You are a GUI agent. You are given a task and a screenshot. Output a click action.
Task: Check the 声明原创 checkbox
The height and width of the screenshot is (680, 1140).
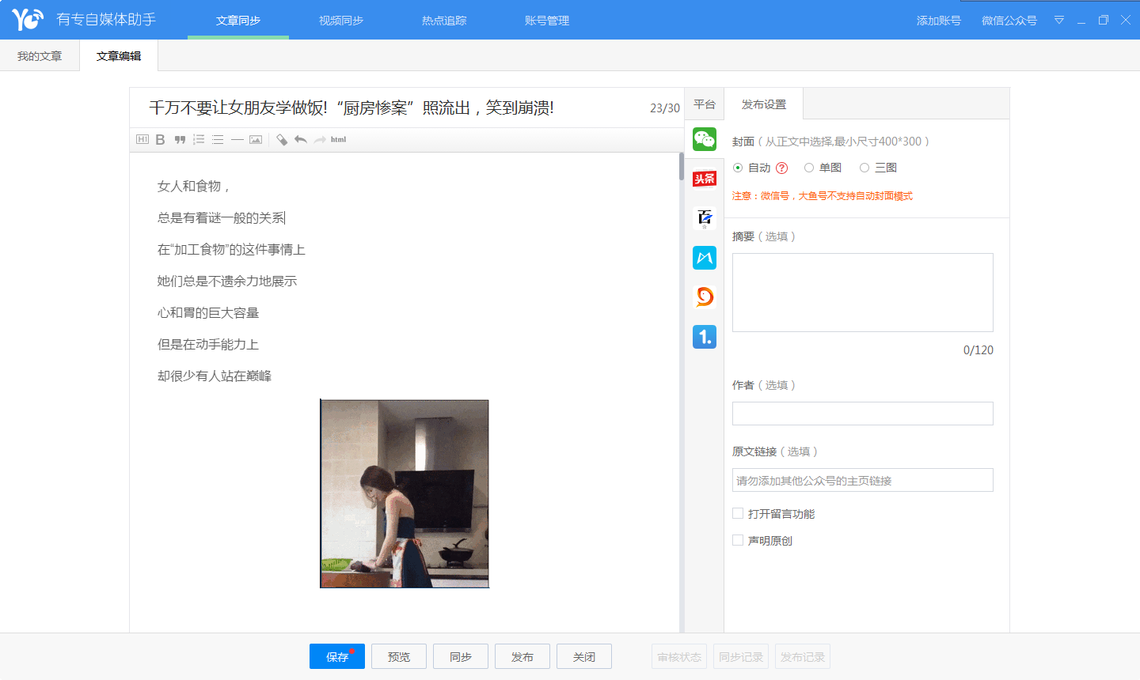pyautogui.click(x=738, y=541)
